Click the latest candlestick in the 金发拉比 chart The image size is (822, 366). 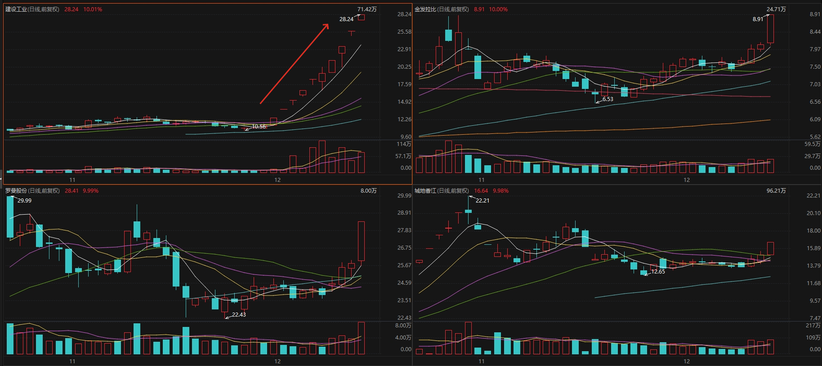[x=770, y=29]
